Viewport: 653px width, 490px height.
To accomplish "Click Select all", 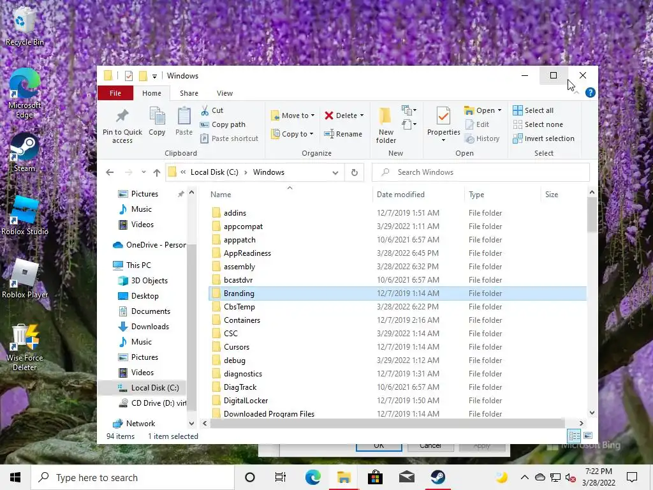I will coord(533,110).
